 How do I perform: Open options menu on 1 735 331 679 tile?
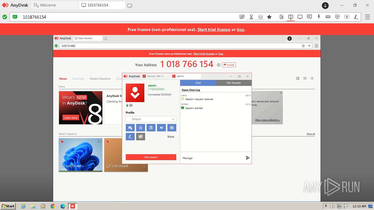144,166
